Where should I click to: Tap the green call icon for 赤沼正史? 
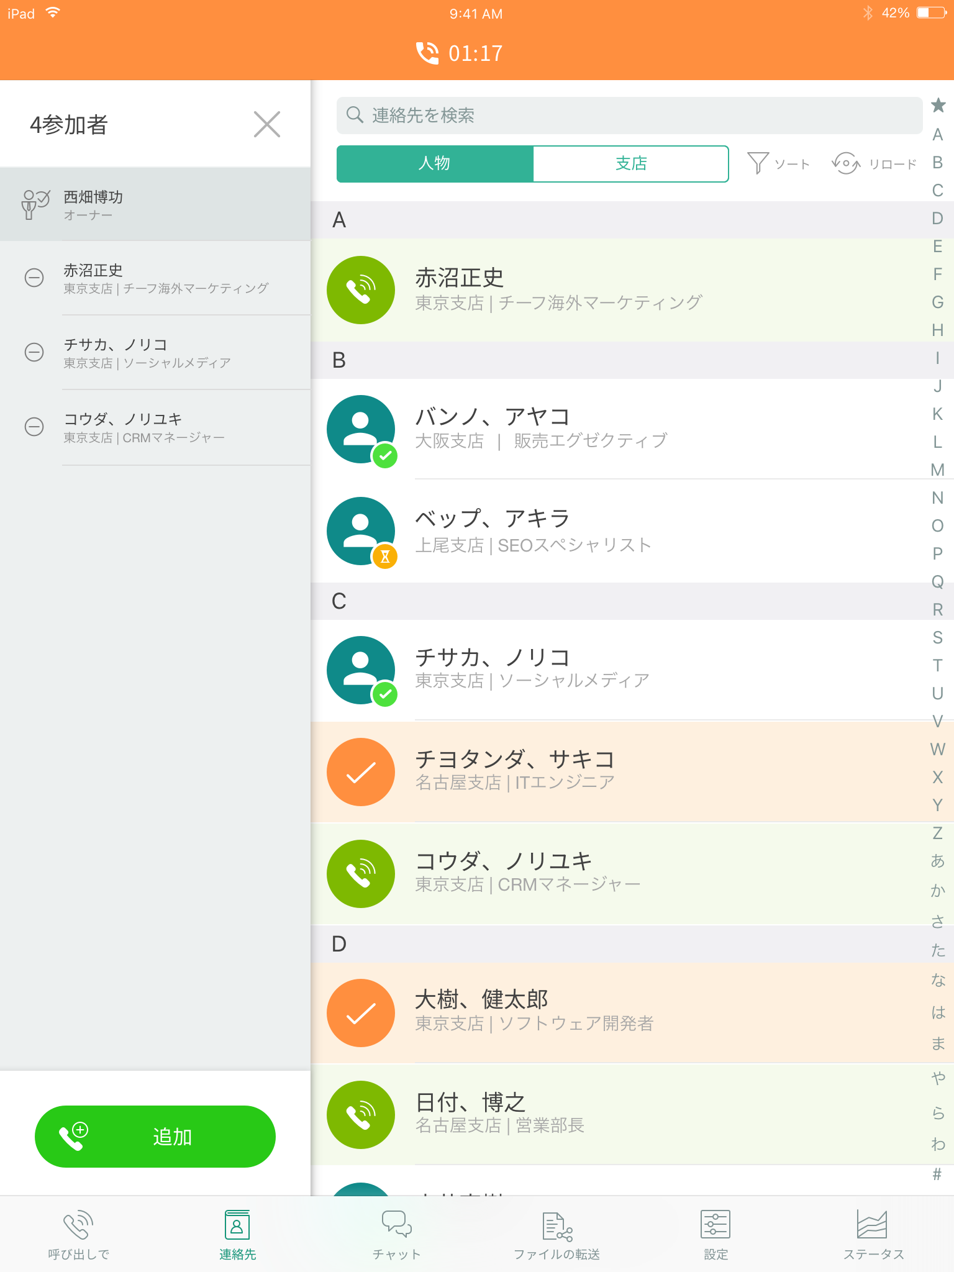click(361, 290)
